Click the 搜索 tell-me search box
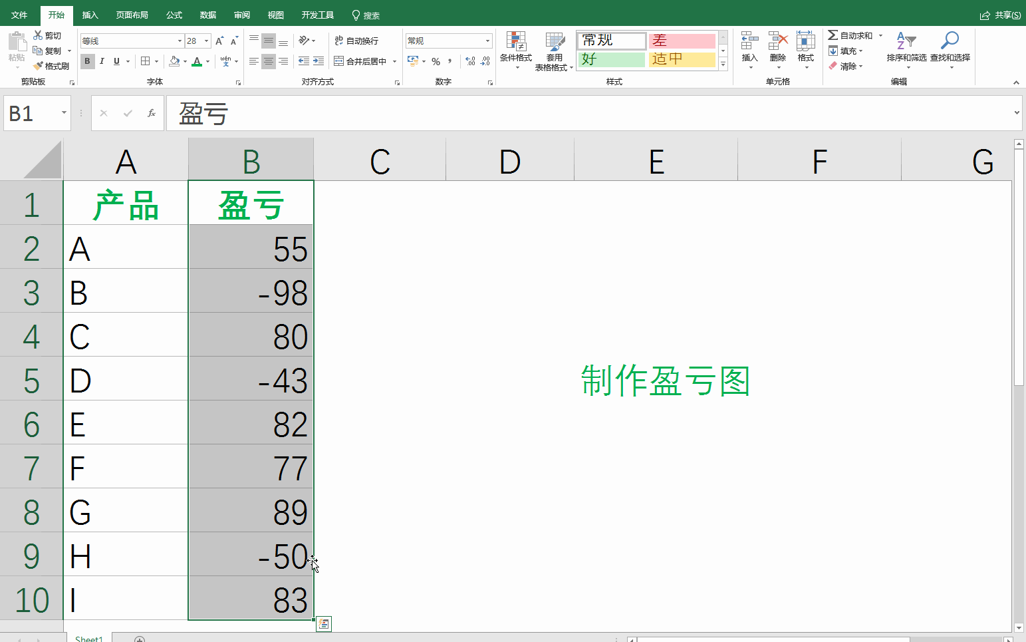This screenshot has height=642, width=1026. (x=366, y=15)
